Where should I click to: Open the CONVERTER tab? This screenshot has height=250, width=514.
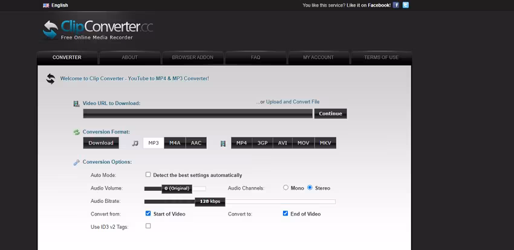pos(67,57)
